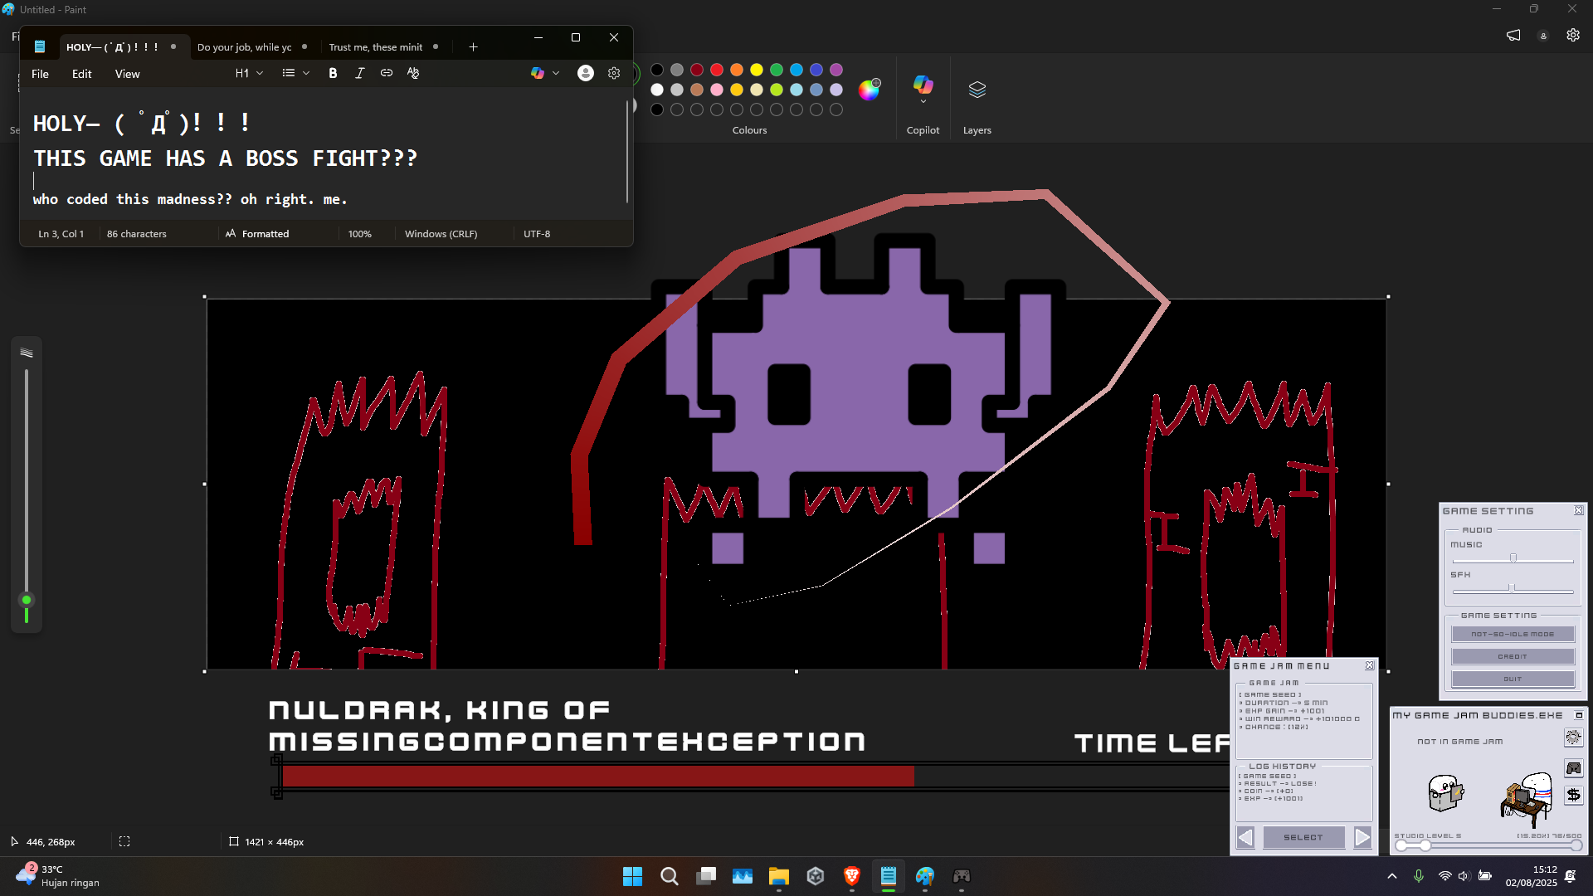This screenshot has width=1593, height=896.
Task: Click the clear formatting icon in Notepad
Action: pos(413,73)
